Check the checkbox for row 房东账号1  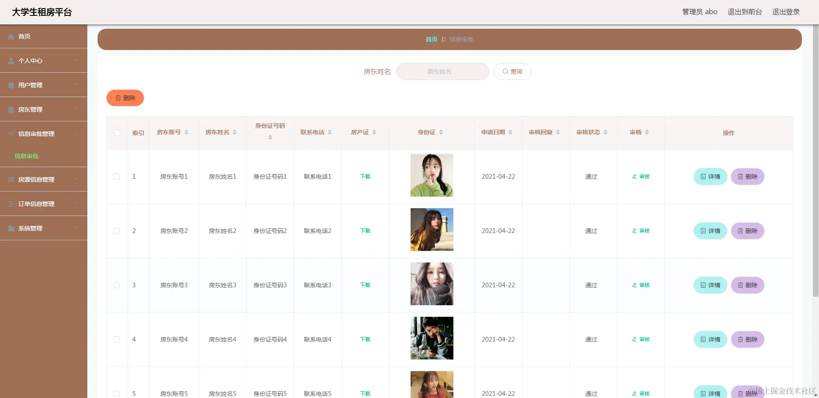pos(116,177)
